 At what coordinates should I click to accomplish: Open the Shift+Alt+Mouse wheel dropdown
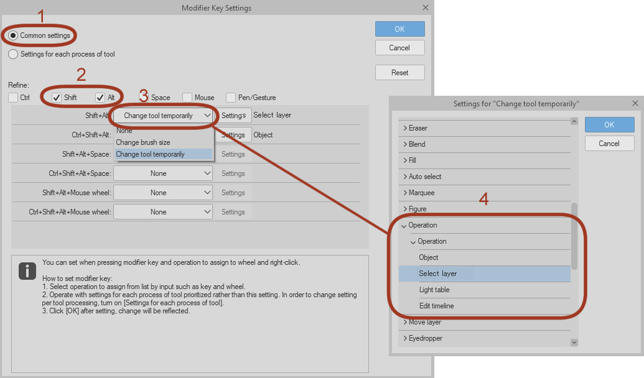point(164,193)
